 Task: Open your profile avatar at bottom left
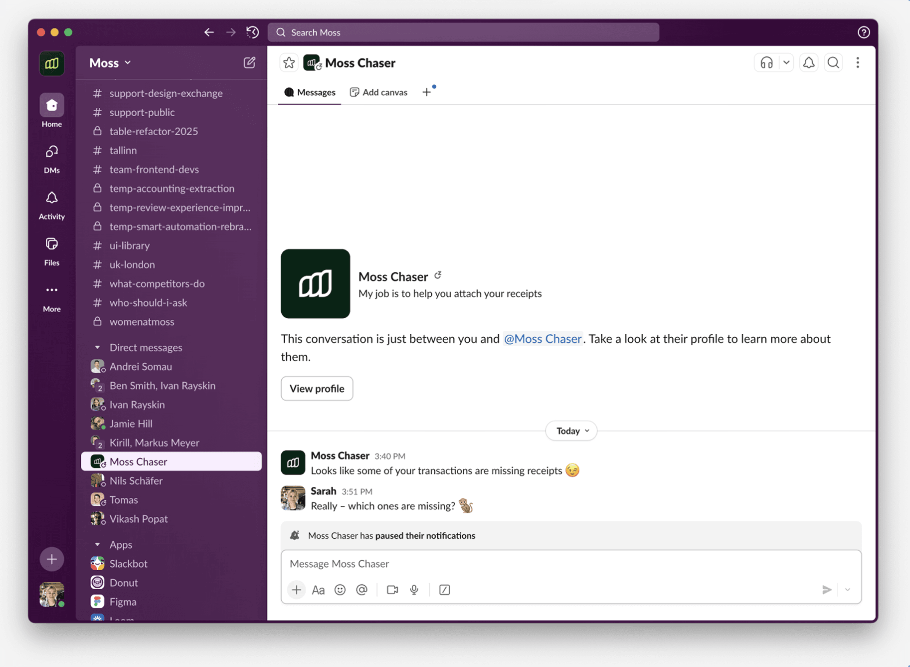coord(52,595)
